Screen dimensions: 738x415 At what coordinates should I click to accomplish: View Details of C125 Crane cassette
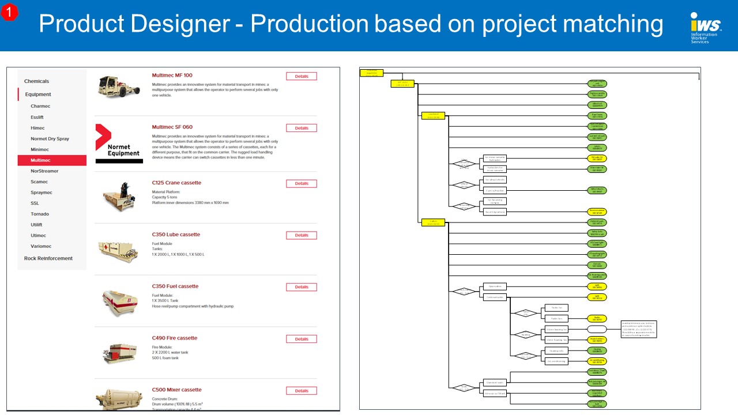click(x=302, y=183)
